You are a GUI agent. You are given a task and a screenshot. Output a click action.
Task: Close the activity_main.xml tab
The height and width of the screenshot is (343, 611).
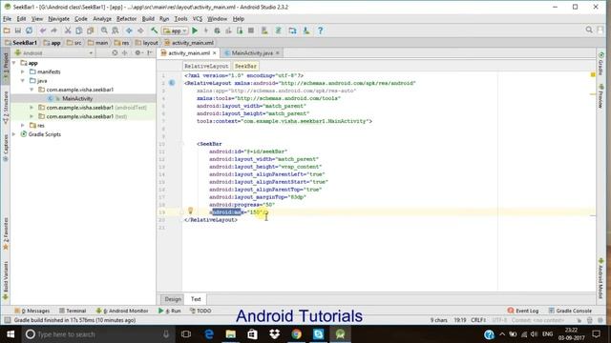(214, 53)
